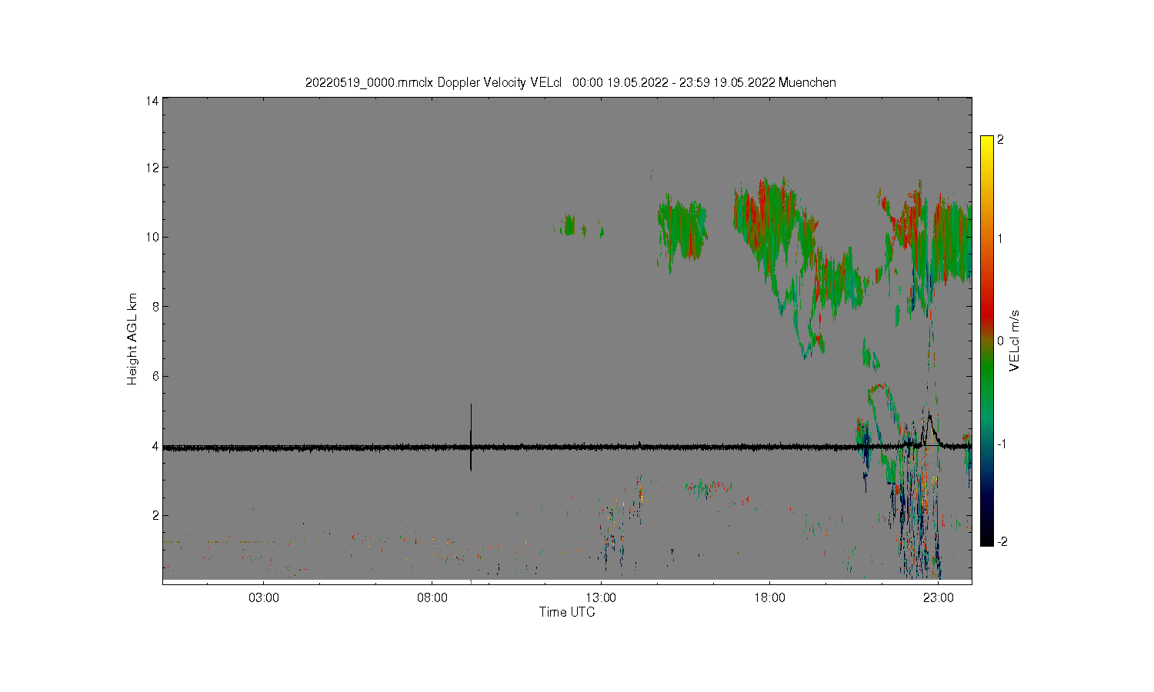Click the 03:00 time tick label
The image size is (1154, 692).
click(264, 597)
